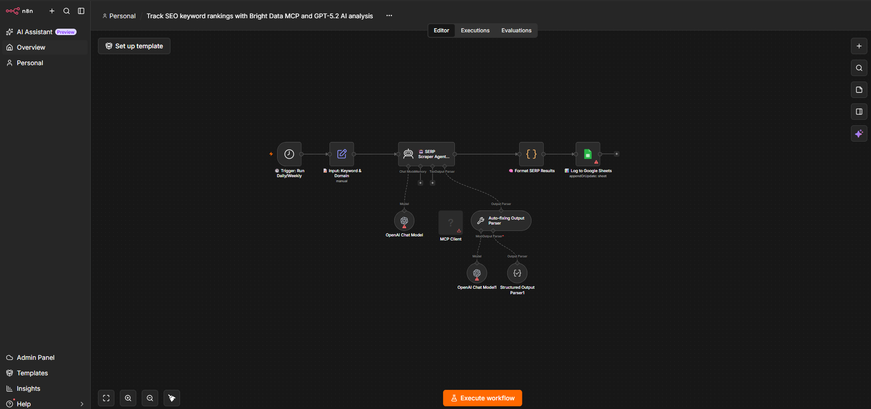The height and width of the screenshot is (409, 871).
Task: Switch to Evaluations tab
Action: (516, 31)
